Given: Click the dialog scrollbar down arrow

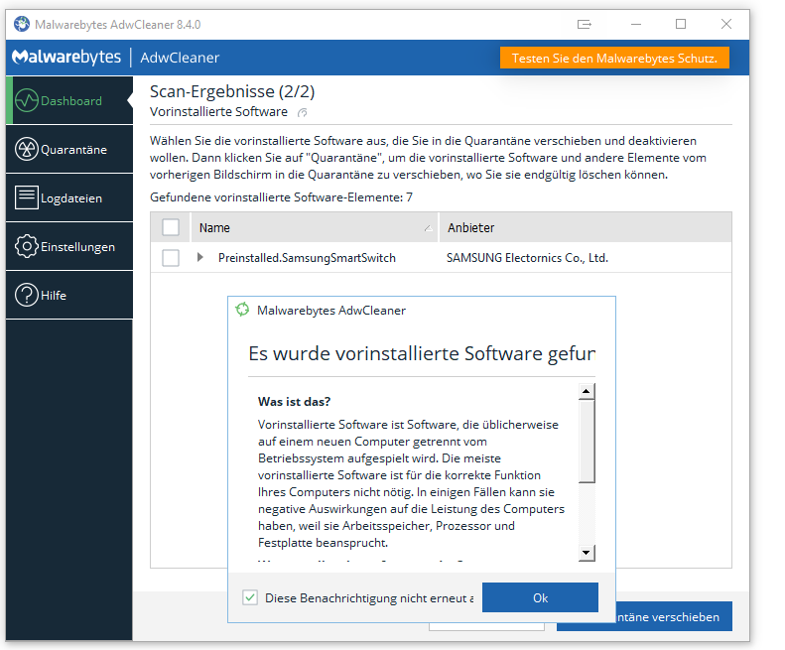Looking at the screenshot, I should pos(587,553).
